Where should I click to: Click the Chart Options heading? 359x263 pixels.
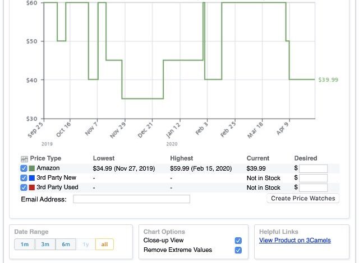[164, 232]
